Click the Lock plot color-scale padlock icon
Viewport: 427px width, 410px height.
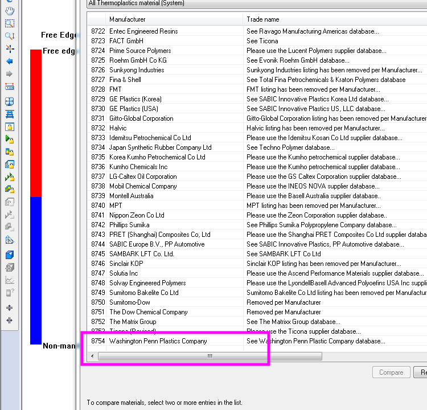click(10, 152)
